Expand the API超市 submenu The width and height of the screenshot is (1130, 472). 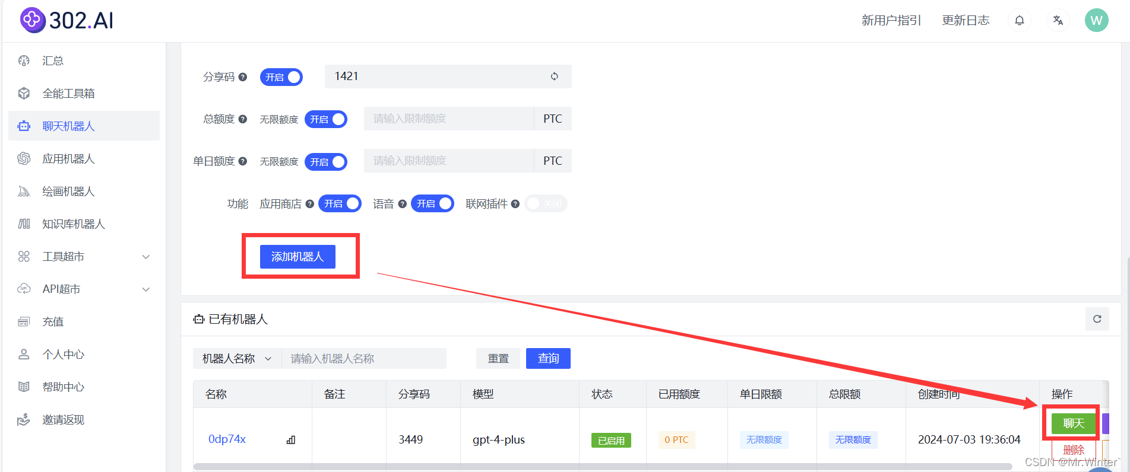pos(146,289)
